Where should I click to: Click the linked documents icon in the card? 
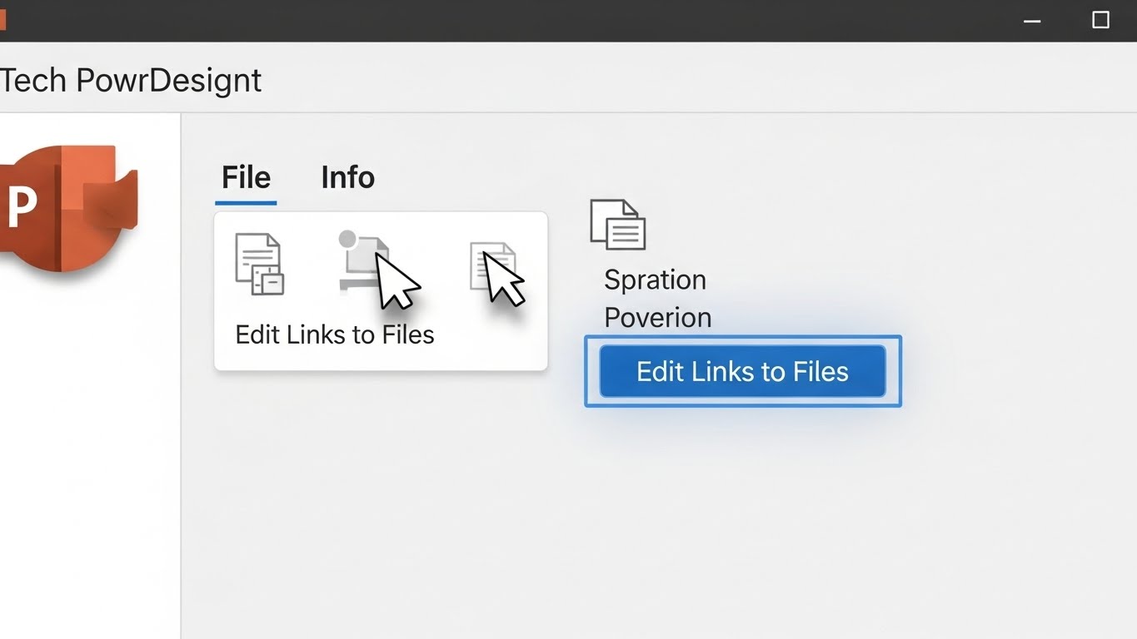[259, 264]
